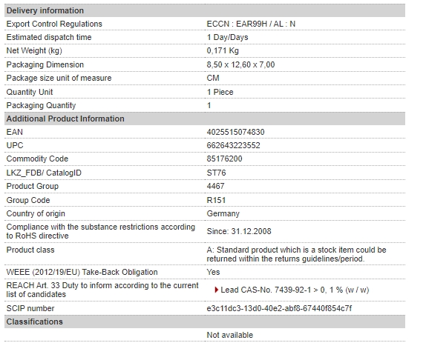Click the Packaging Dimension label
Image resolution: width=426 pixels, height=343 pixels.
[x=45, y=64]
